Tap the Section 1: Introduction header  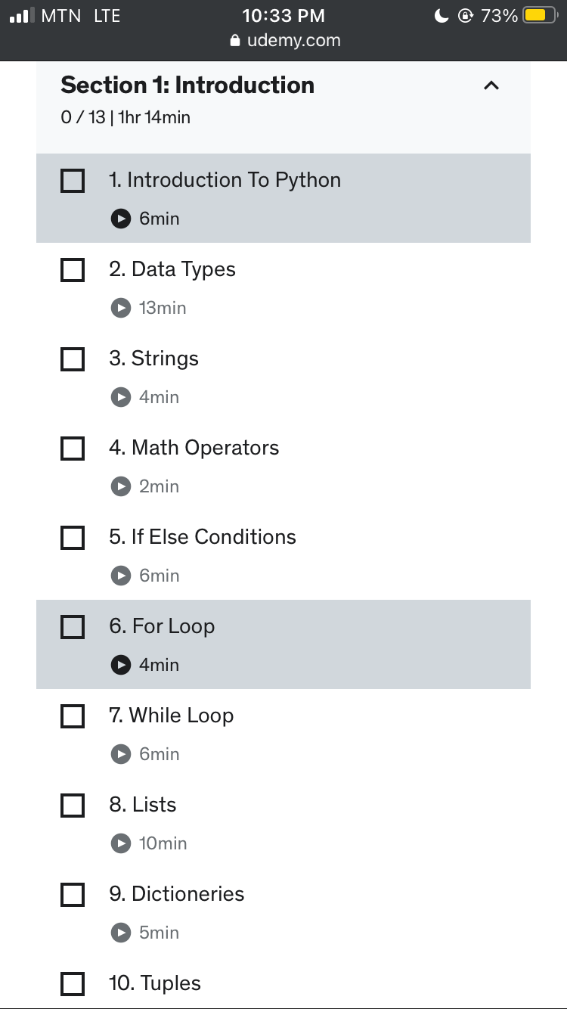[x=187, y=85]
